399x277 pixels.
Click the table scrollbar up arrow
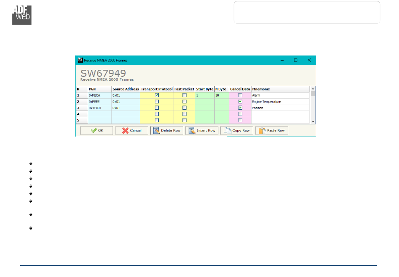click(x=312, y=89)
